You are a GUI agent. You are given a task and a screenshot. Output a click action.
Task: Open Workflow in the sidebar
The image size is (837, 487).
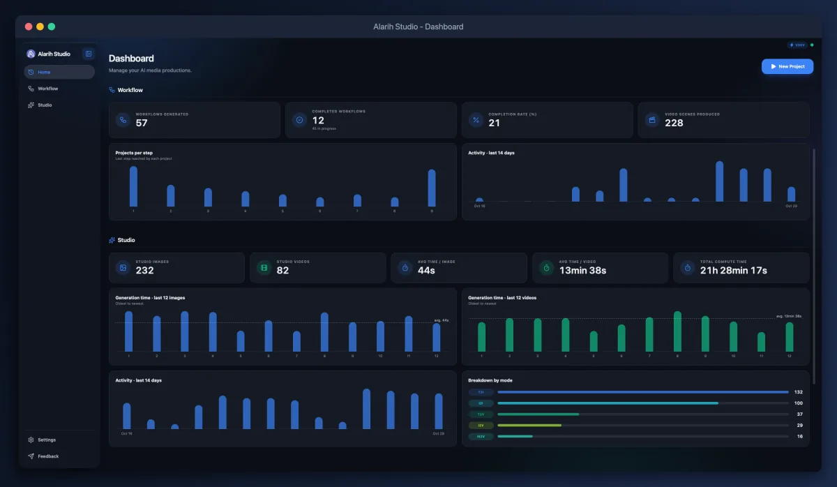pyautogui.click(x=59, y=89)
